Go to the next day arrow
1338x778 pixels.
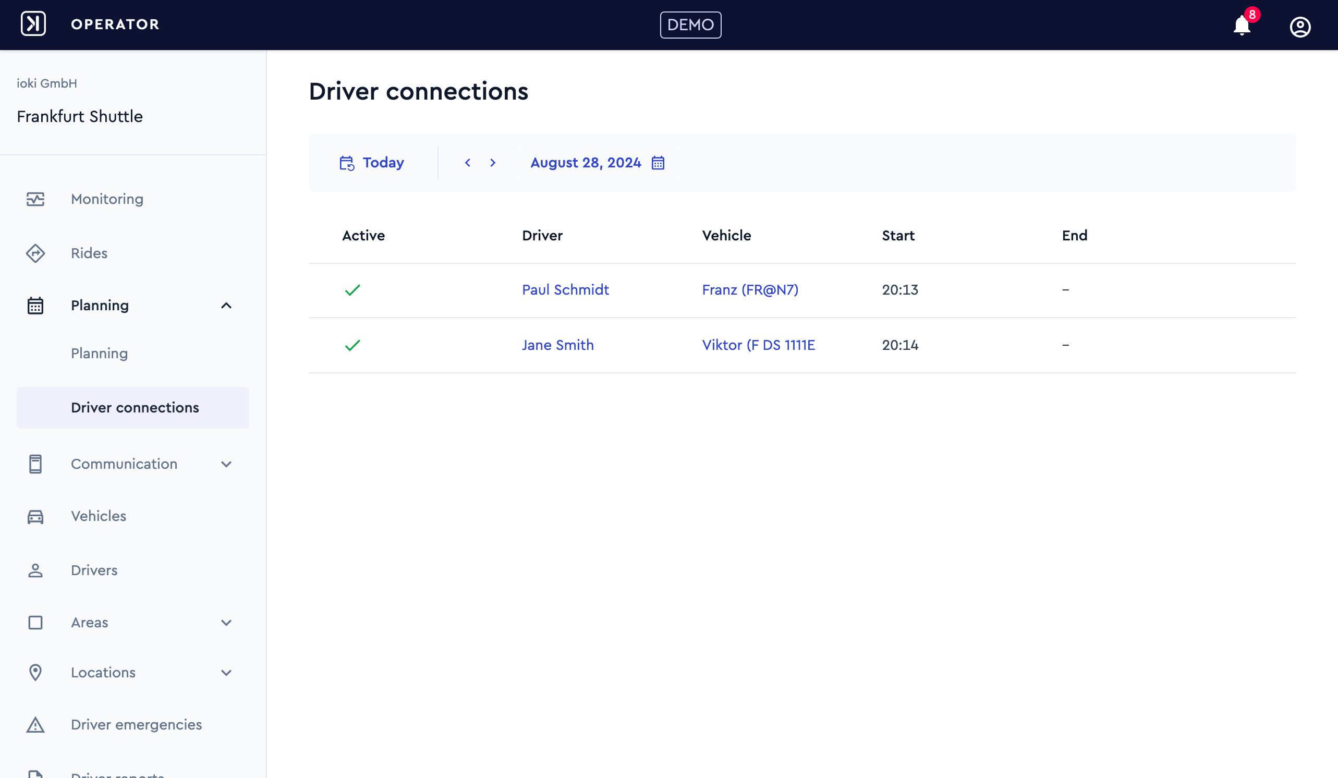click(493, 163)
